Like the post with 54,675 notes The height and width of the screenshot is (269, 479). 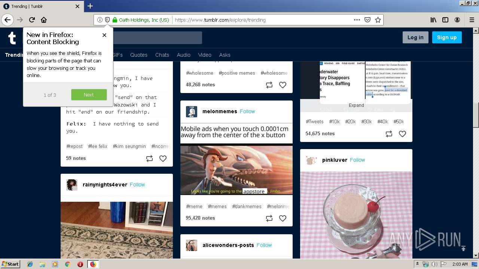point(402,134)
